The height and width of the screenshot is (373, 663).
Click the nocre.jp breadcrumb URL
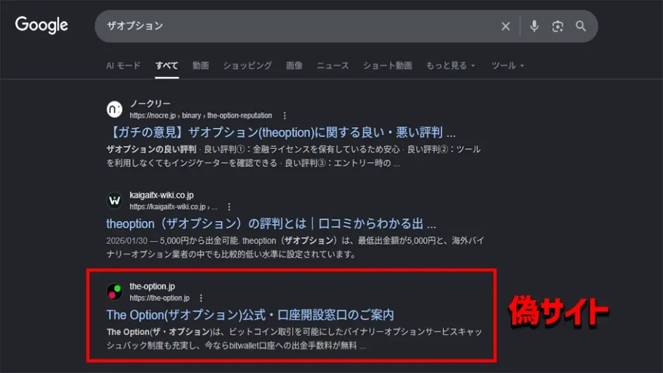coord(201,115)
